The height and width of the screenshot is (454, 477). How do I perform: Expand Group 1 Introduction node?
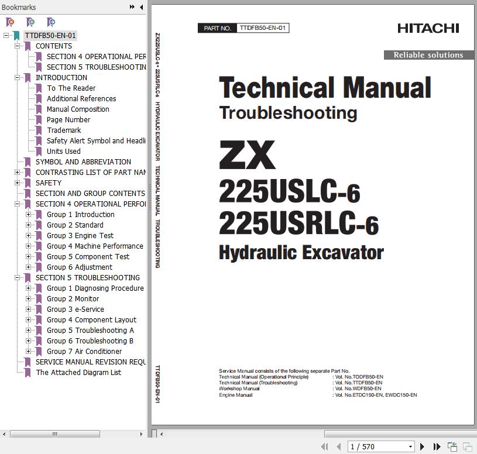28,214
